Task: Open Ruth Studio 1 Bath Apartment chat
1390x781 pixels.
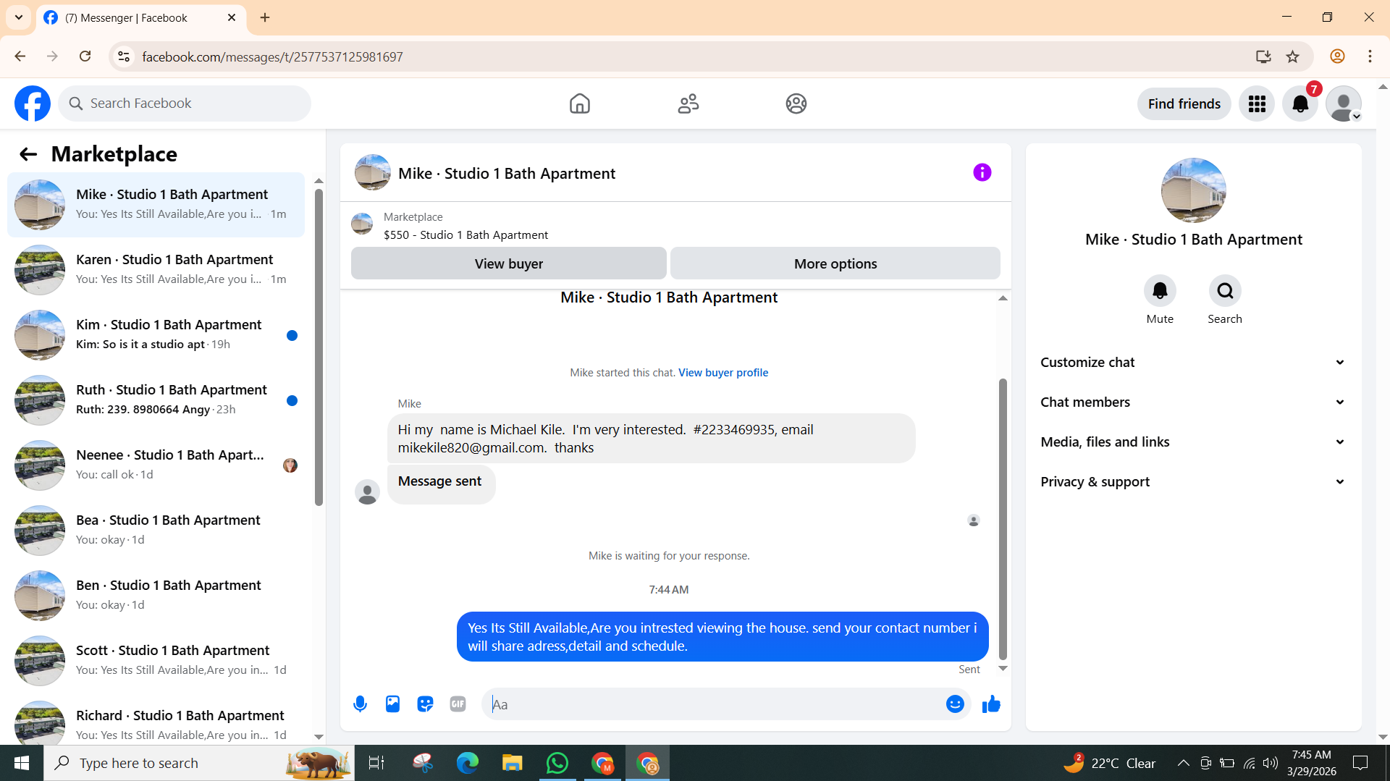Action: pos(156,400)
